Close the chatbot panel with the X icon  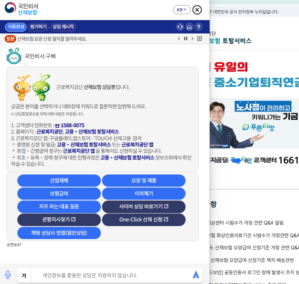click(197, 10)
